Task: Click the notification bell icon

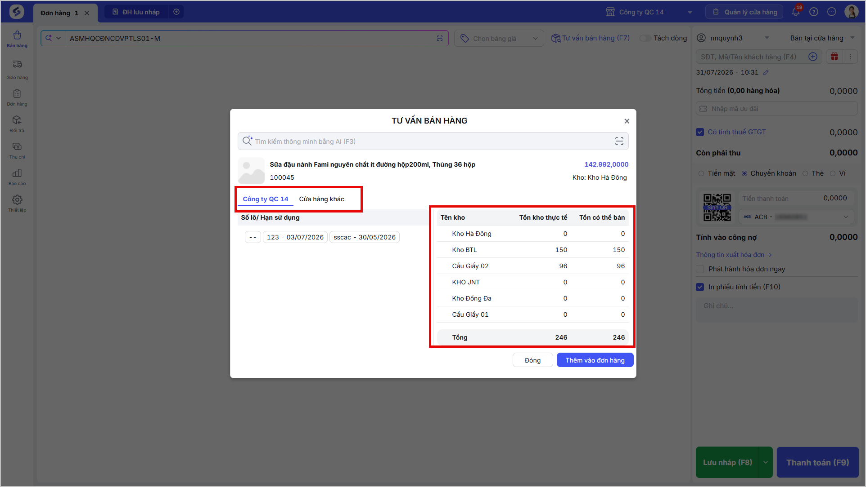Action: [796, 12]
